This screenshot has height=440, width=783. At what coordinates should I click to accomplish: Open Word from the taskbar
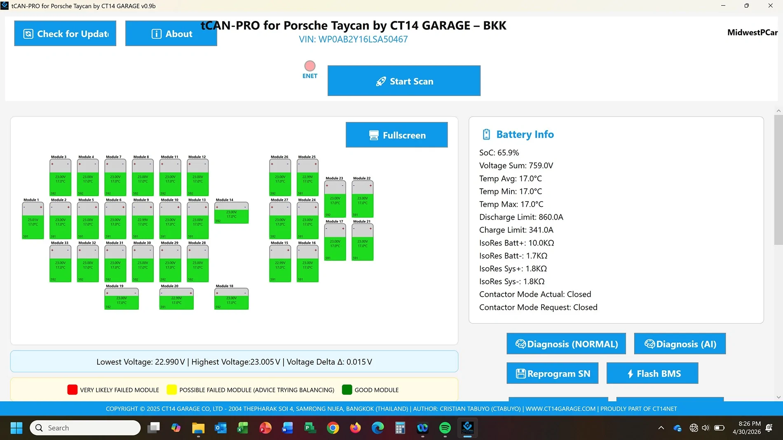point(288,428)
